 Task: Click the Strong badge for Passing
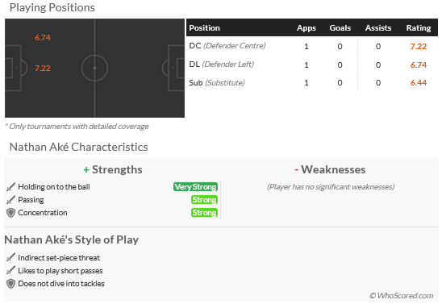(204, 200)
